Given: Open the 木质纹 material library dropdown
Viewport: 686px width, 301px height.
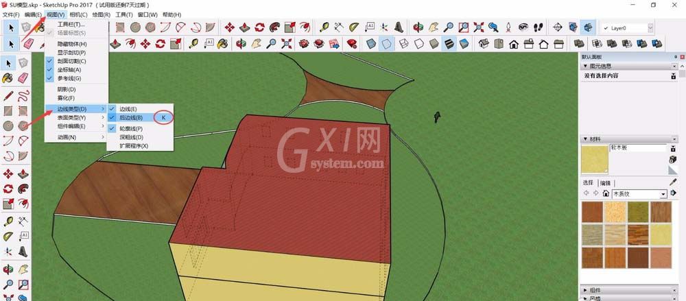Looking at the screenshot, I should coord(663,194).
